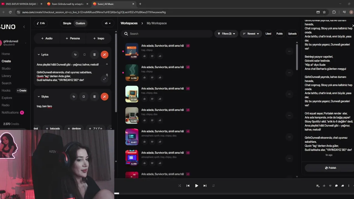Add a Persona to the song
354x199 pixels.
click(x=73, y=38)
